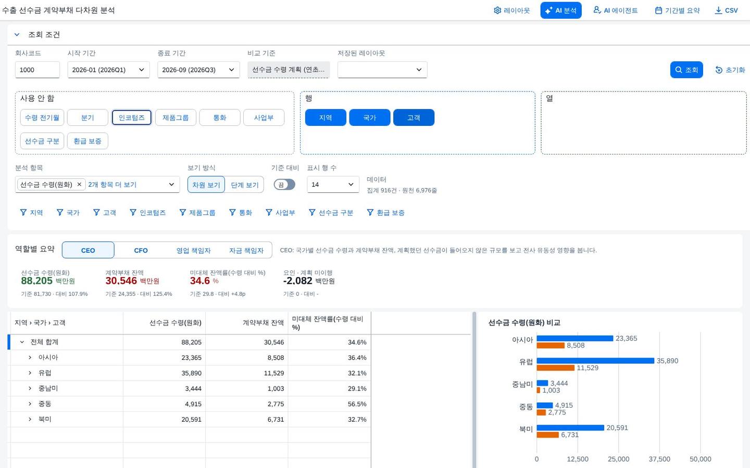Click the 회사코드 input field
Screen dimensions: 750x468
pos(37,70)
